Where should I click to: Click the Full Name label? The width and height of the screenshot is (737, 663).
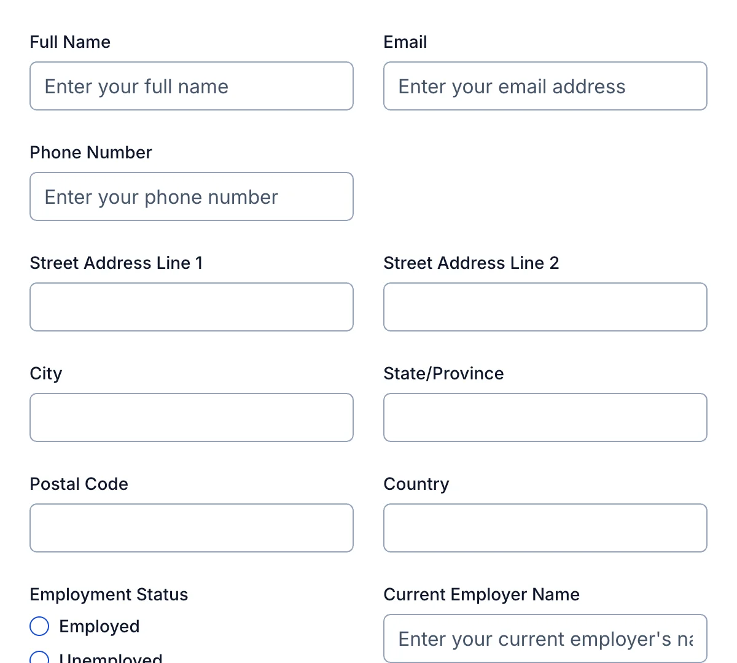coord(70,42)
